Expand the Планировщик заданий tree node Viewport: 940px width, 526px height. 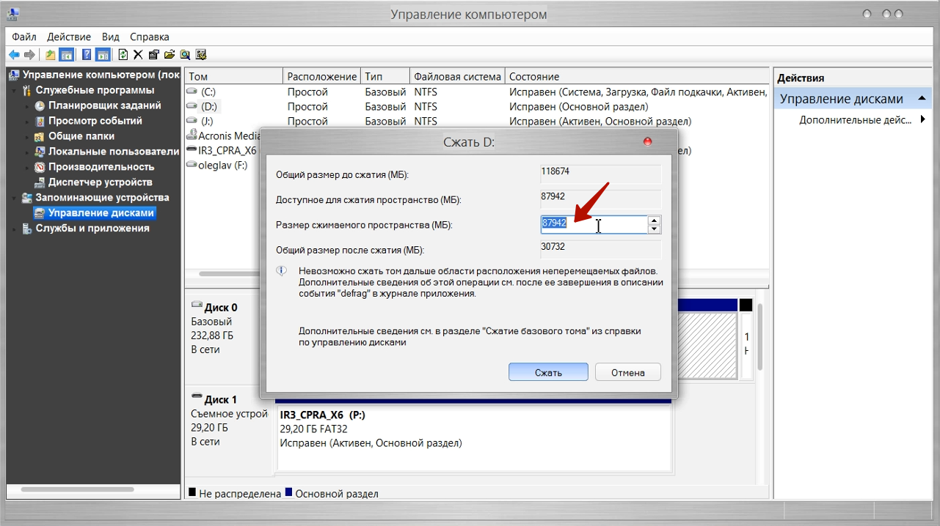pos(29,106)
